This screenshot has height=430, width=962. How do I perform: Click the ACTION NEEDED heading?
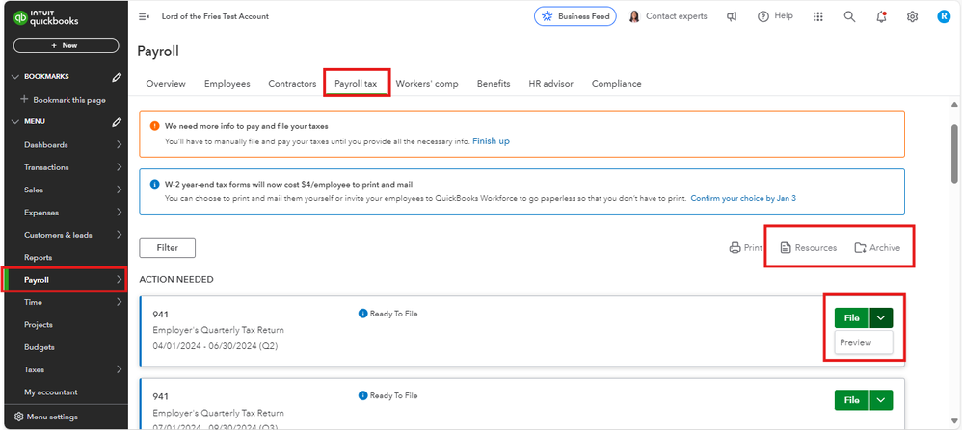(176, 279)
